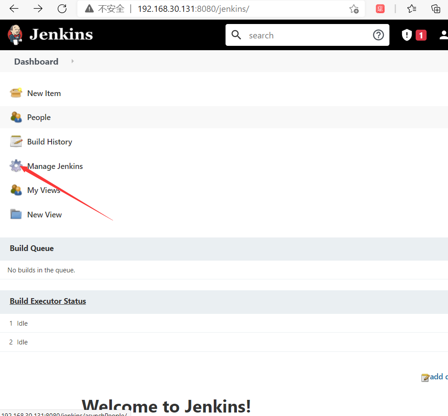Reload the page with the refresh icon

point(62,9)
